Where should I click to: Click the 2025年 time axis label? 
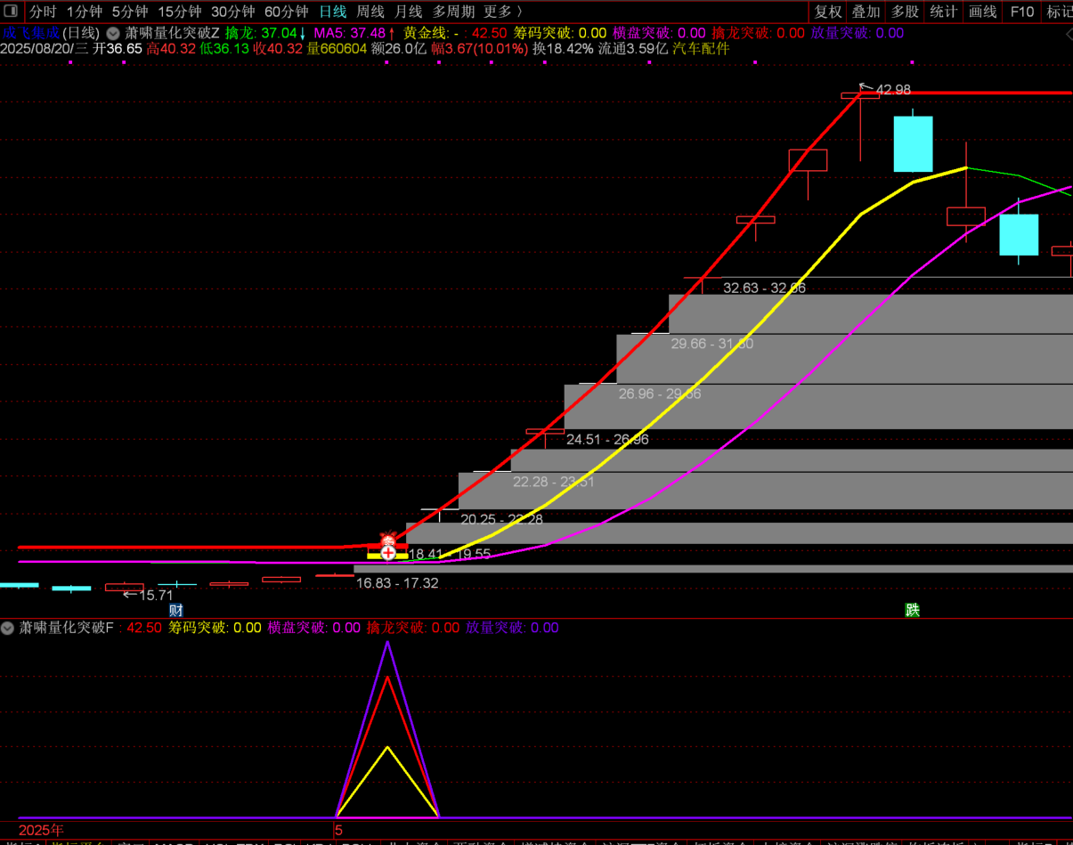[41, 830]
